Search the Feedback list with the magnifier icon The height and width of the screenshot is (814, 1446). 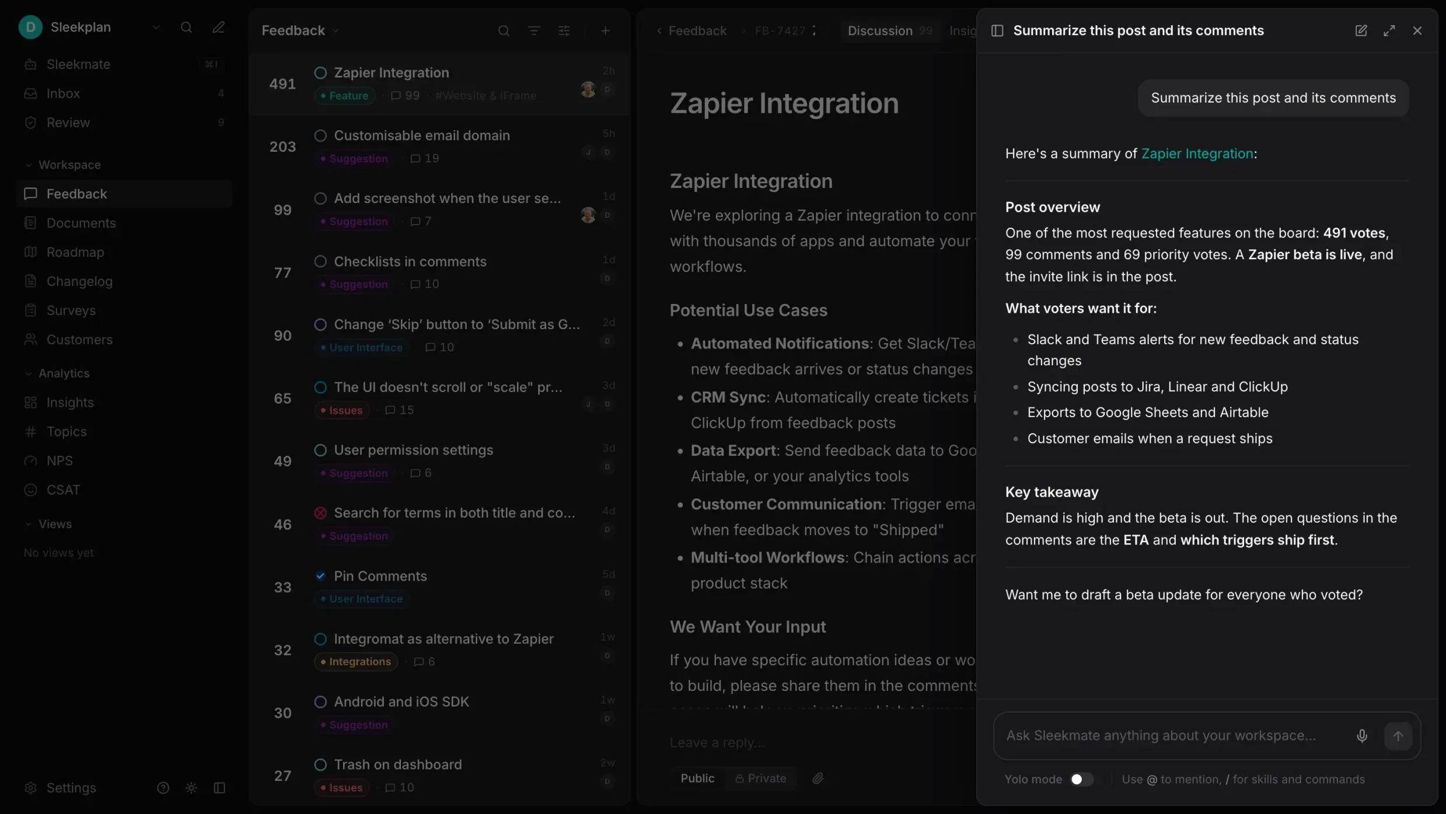tap(504, 30)
